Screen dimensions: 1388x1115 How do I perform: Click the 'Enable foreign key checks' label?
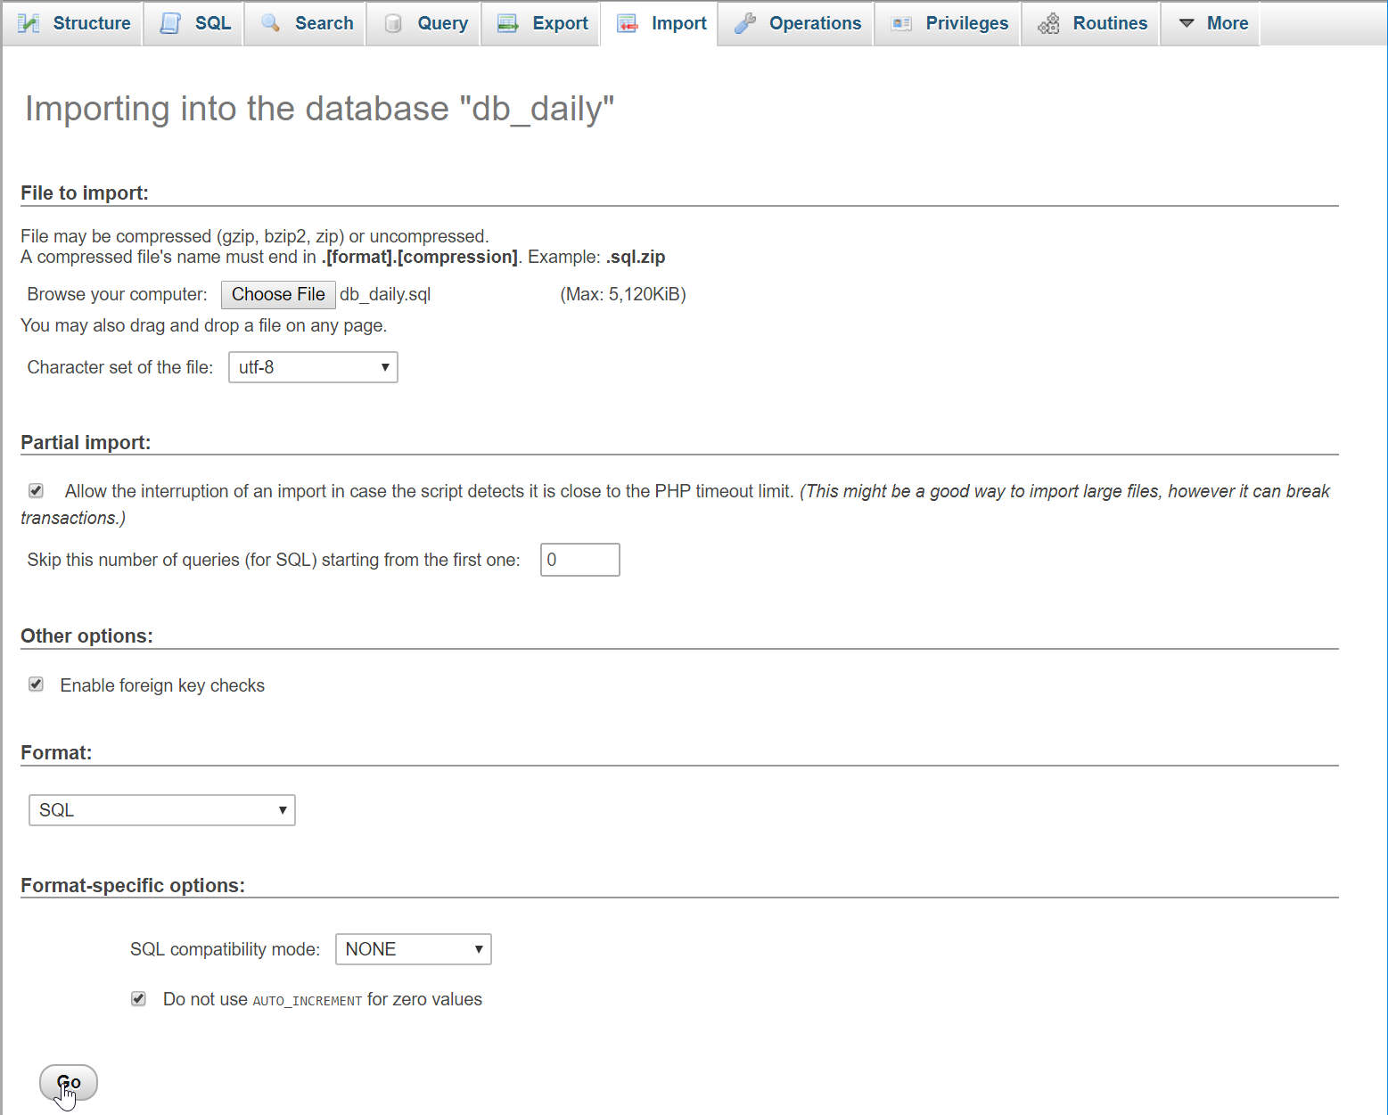pyautogui.click(x=162, y=685)
